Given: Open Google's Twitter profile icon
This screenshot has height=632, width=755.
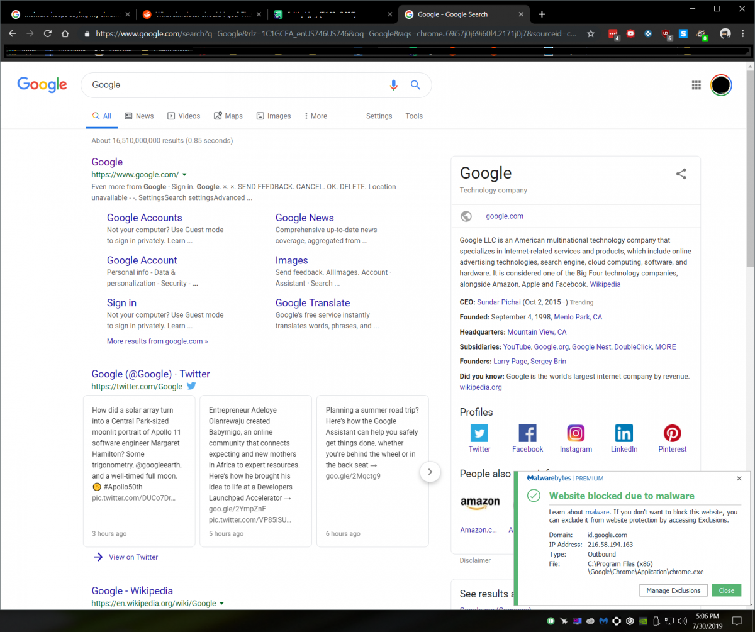Looking at the screenshot, I should coord(479,433).
